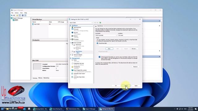
Task: Select the DVD Drive disc icon
Action: (74, 48)
